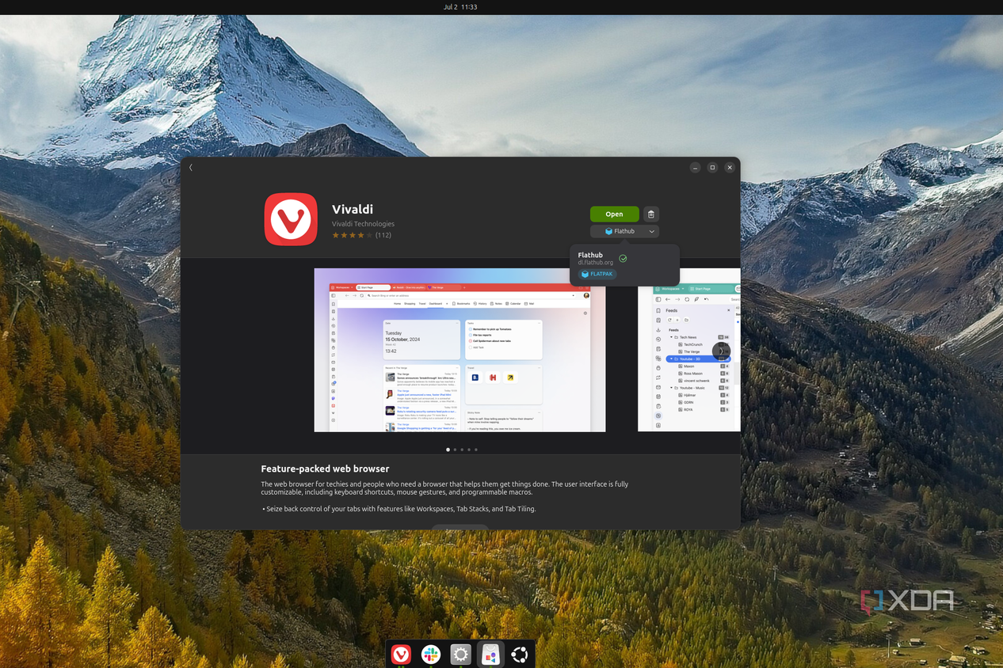Screen dimensions: 1003x668
Task: Open the second screenshot showing Feeds
Action: coord(688,350)
